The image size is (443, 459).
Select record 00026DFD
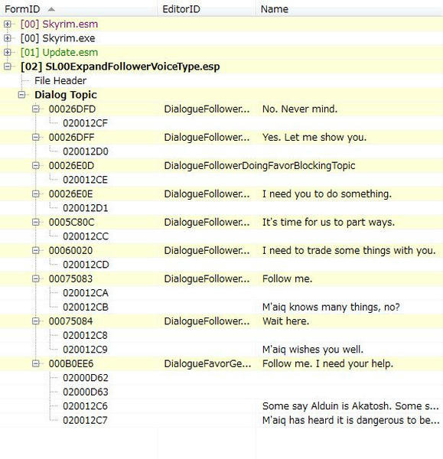72,109
